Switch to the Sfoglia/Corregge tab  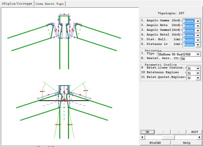point(17,3)
